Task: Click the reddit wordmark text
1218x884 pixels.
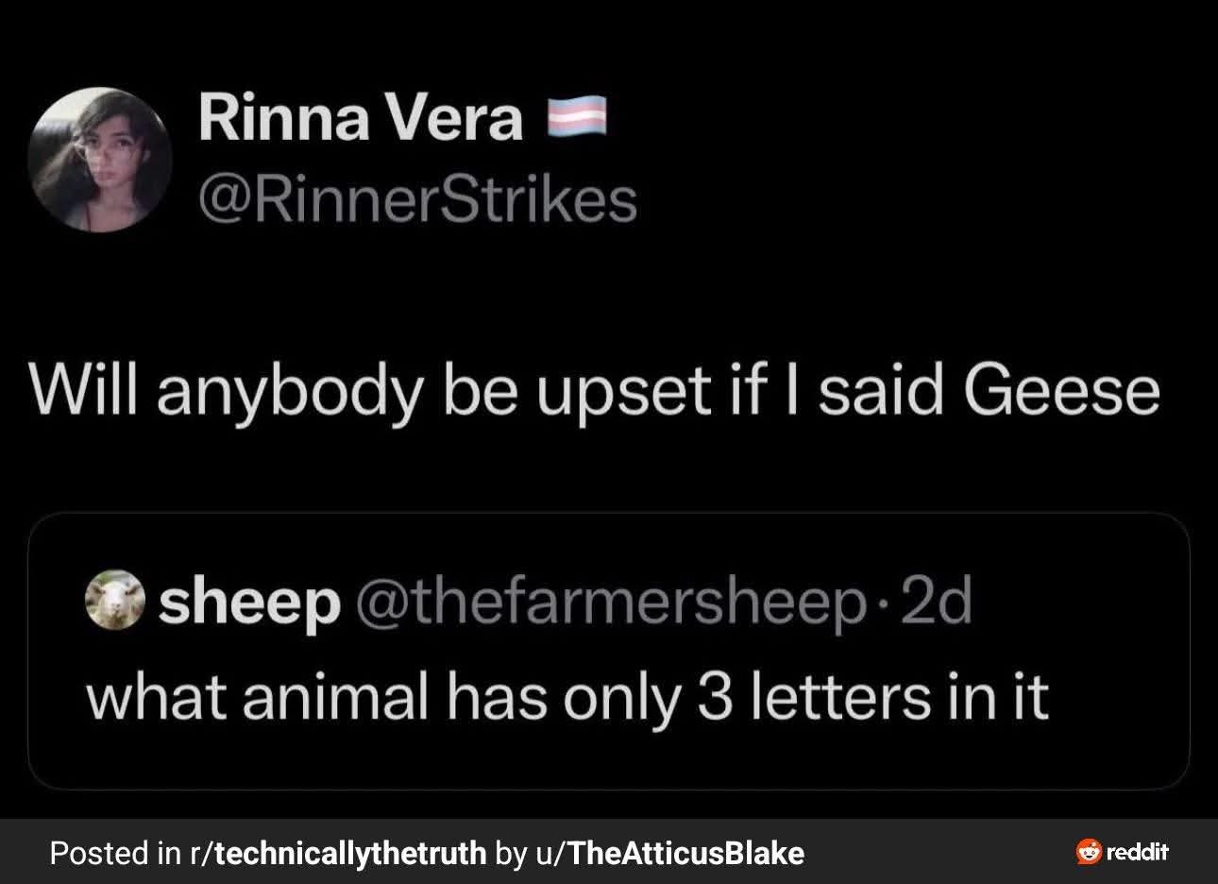Action: 1138,852
